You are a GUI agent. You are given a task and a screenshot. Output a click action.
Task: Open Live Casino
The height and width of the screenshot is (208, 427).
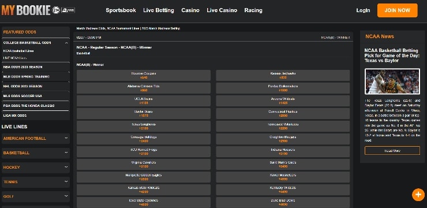(222, 10)
